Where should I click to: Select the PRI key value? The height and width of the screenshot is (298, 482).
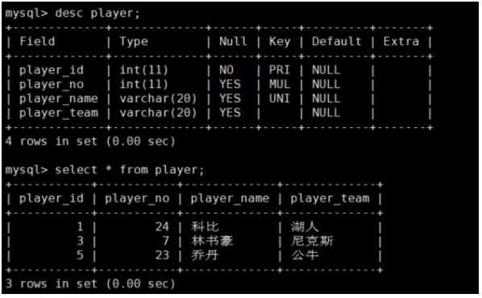(280, 70)
